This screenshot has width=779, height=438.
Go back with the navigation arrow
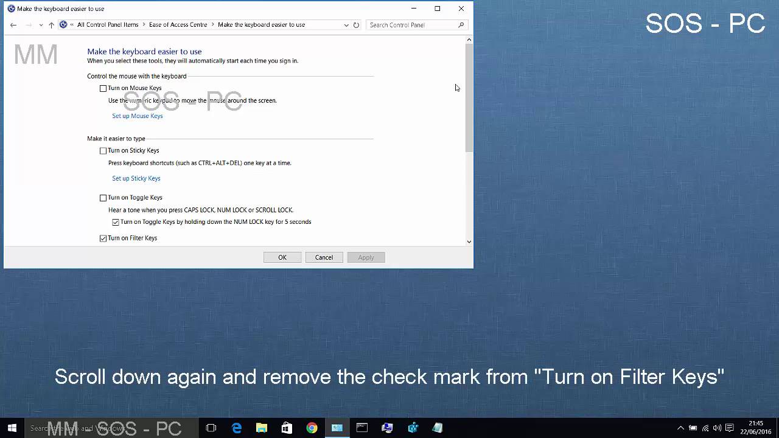point(13,25)
